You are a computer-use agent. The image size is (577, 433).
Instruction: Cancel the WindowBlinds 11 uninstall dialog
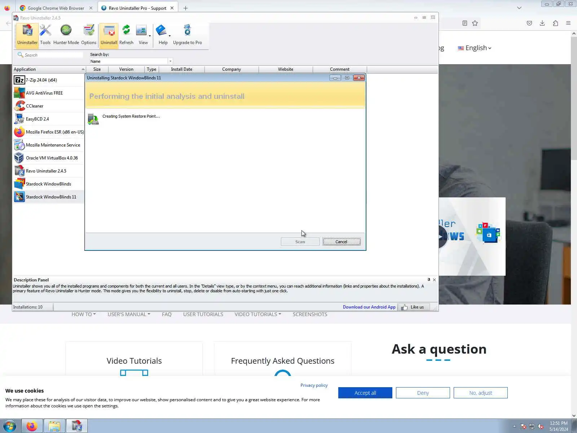click(342, 242)
